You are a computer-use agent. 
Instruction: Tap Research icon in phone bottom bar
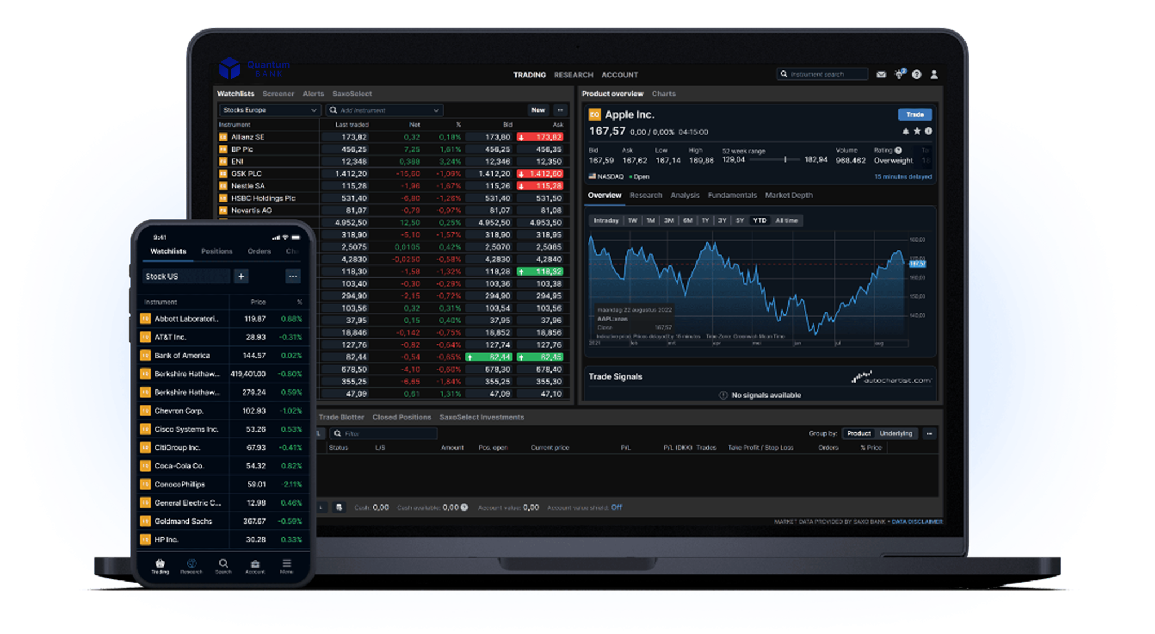[x=192, y=566]
